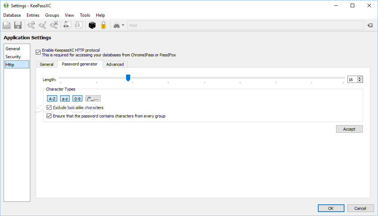Screen dimensions: 378x216
Task: Open the Tools menu
Action: [85, 15]
